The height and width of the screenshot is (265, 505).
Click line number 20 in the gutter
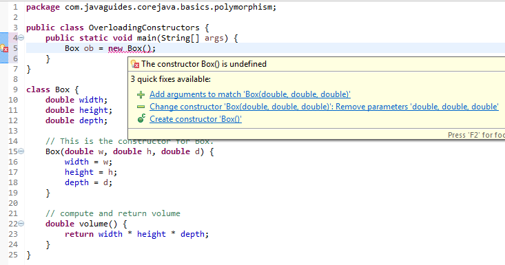[x=13, y=203]
